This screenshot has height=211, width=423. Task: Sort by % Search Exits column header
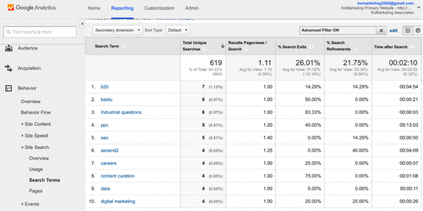pos(292,47)
